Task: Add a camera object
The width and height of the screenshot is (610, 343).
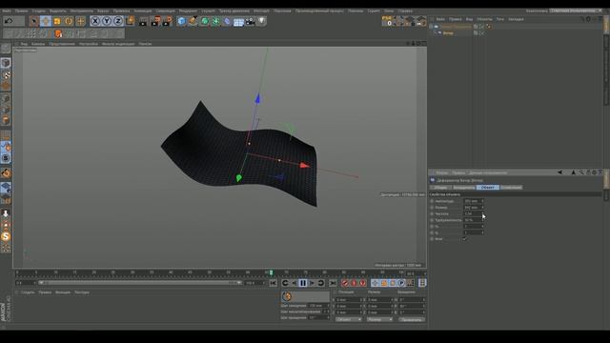Action: point(250,21)
